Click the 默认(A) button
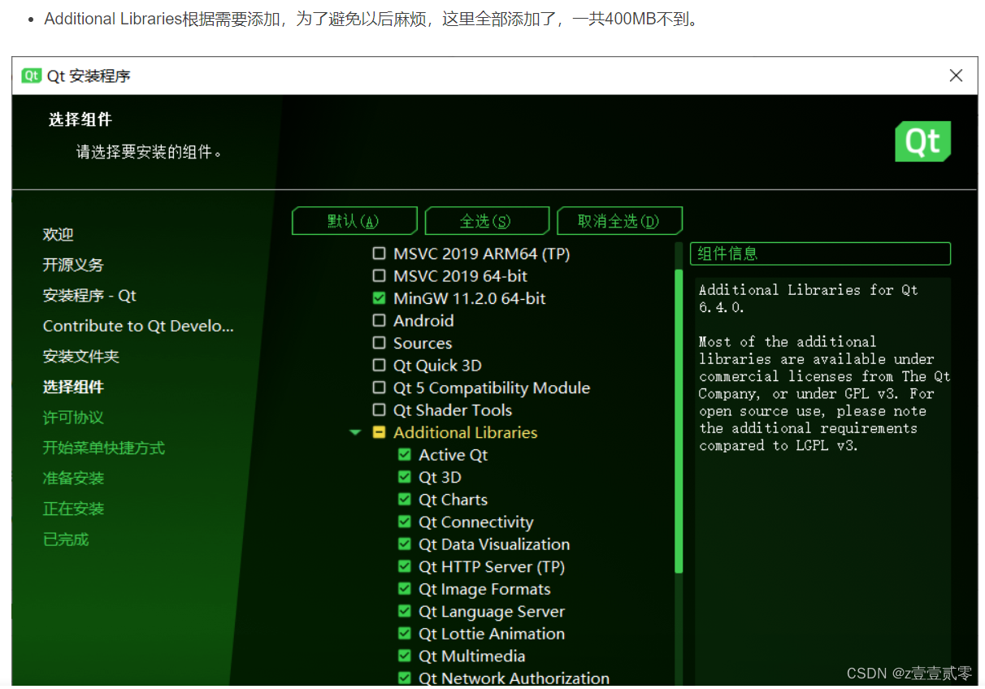The width and height of the screenshot is (985, 689). 354,221
